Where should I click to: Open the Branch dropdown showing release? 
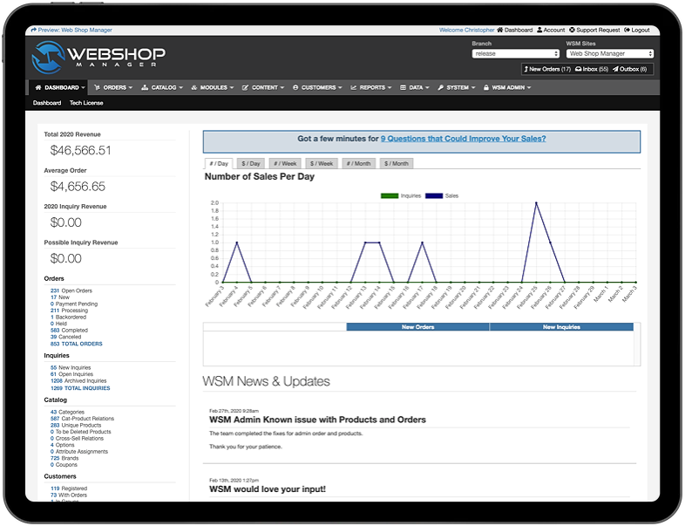pyautogui.click(x=515, y=53)
